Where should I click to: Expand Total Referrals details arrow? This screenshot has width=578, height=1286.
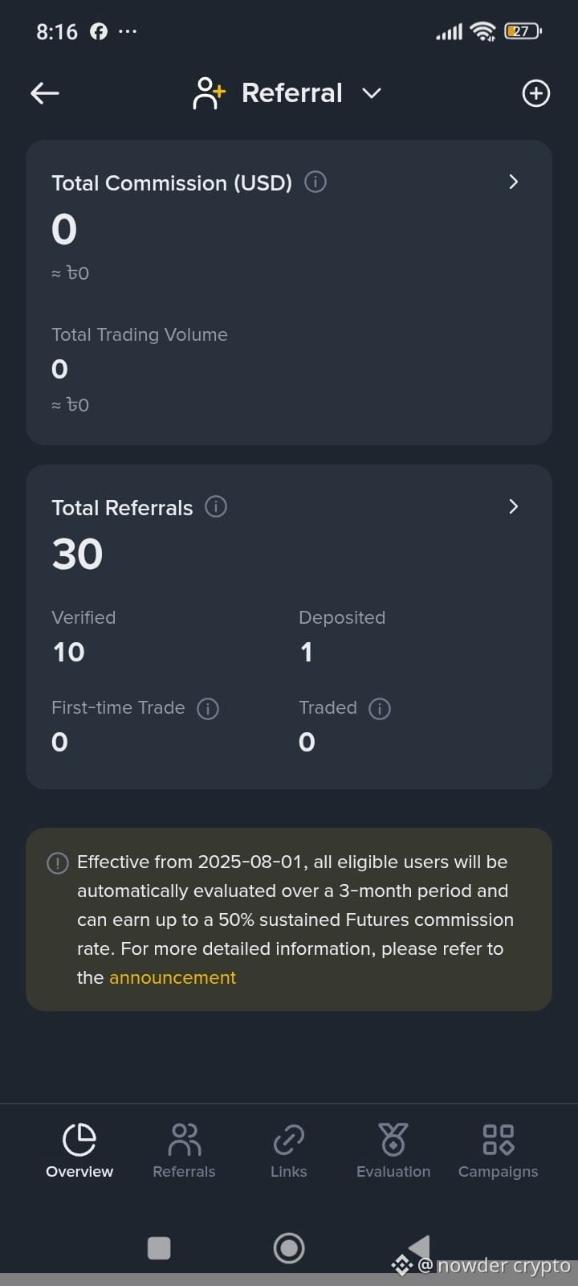coord(514,507)
